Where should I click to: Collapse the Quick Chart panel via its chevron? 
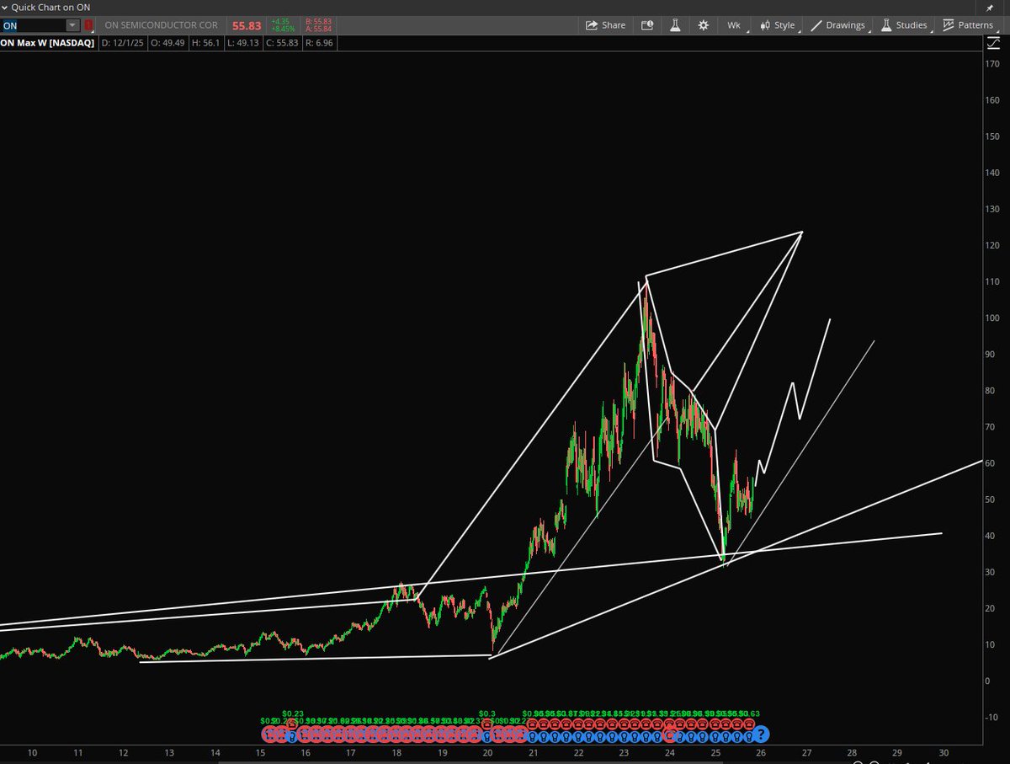click(6, 8)
